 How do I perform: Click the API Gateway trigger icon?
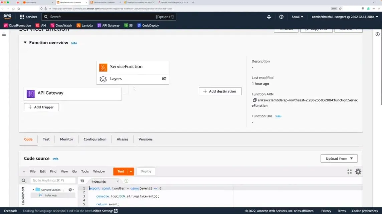coord(30,94)
